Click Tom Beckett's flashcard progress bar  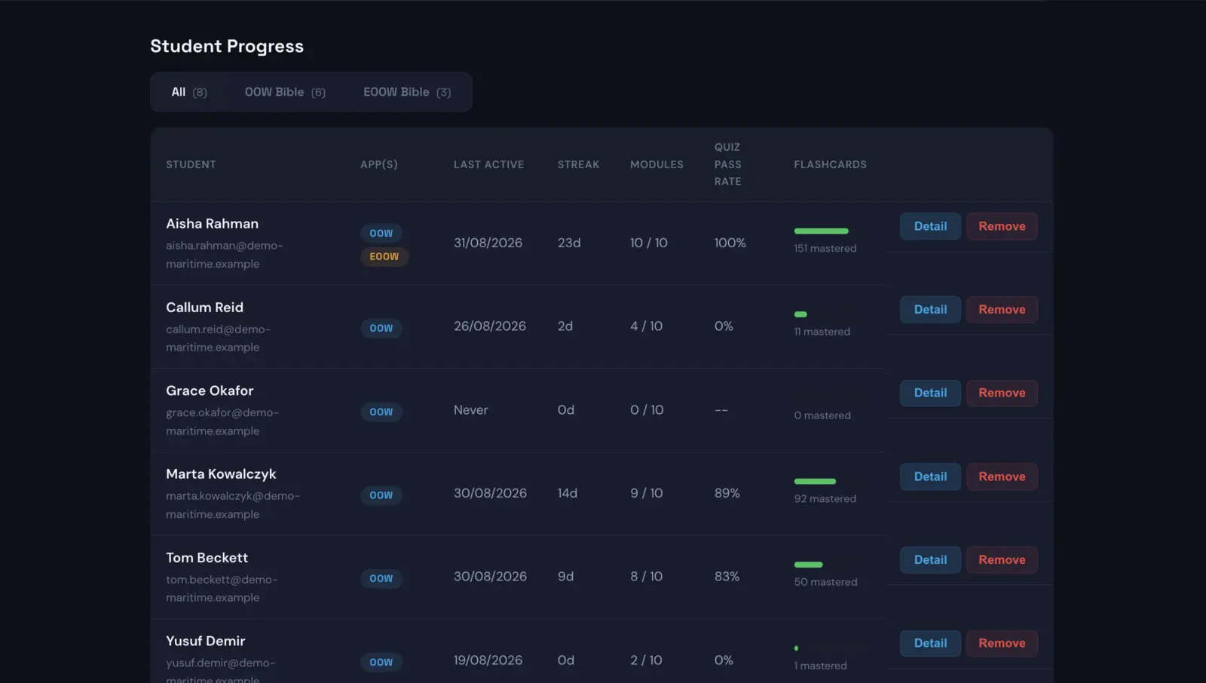pos(808,565)
